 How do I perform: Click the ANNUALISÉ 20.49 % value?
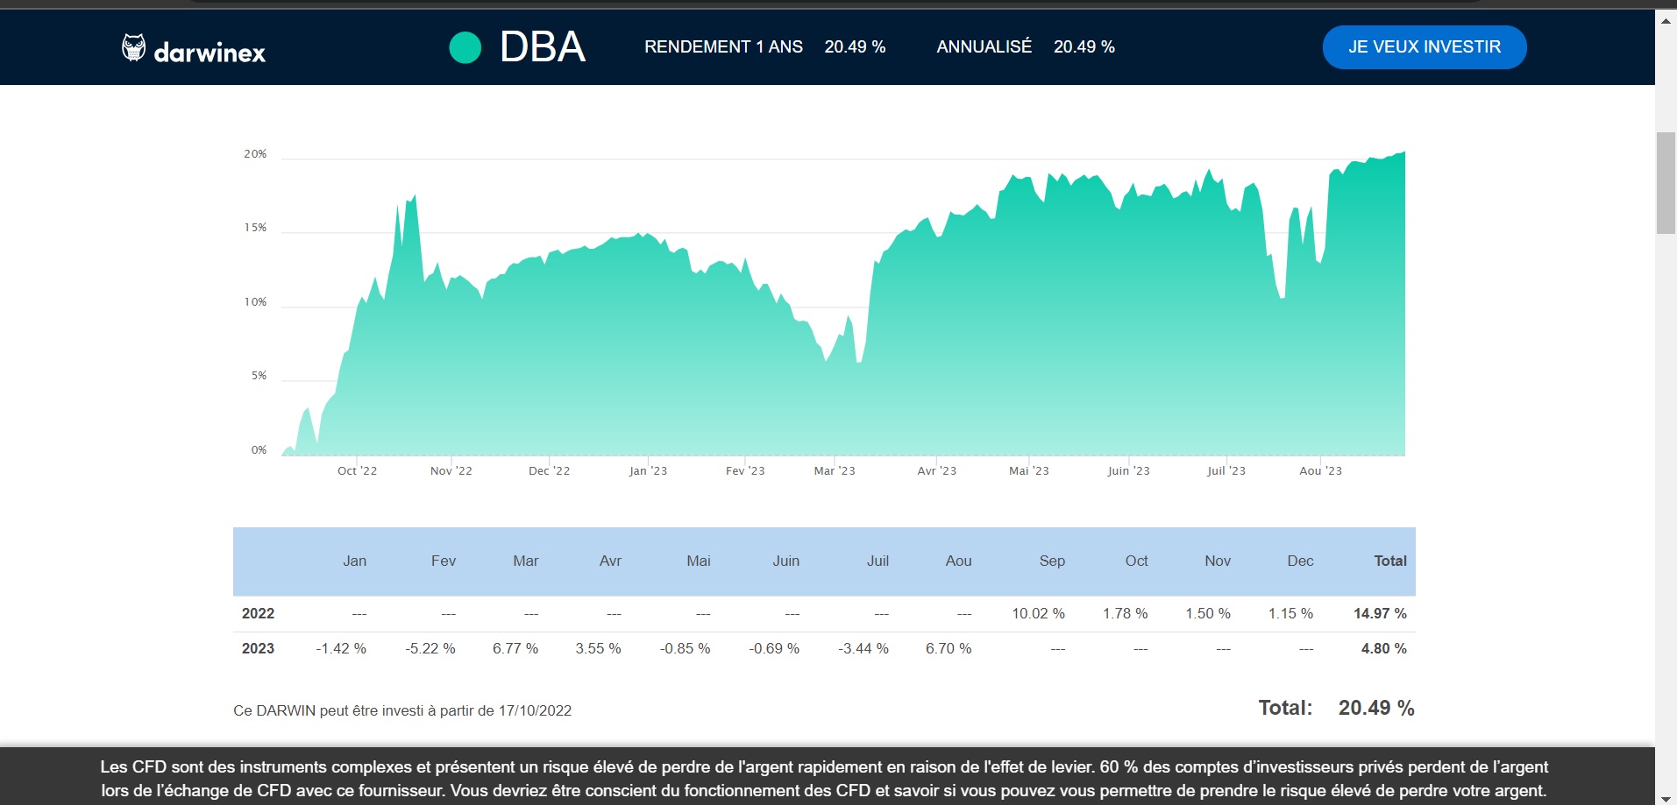click(1084, 47)
